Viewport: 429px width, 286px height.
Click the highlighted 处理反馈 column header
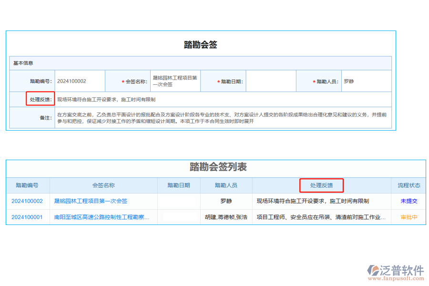point(321,185)
